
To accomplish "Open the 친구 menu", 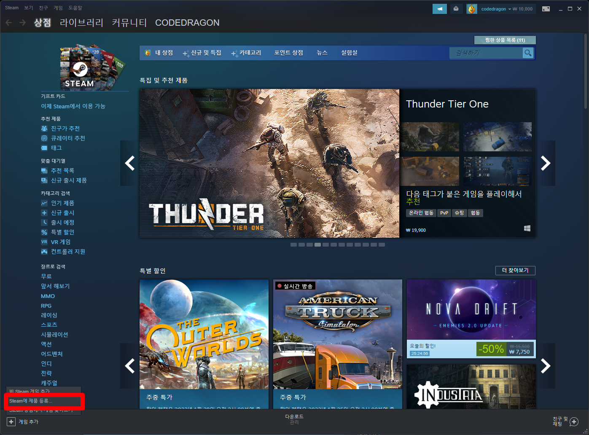I will pos(43,8).
